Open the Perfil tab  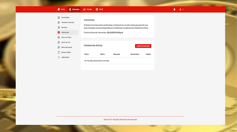click(99, 9)
